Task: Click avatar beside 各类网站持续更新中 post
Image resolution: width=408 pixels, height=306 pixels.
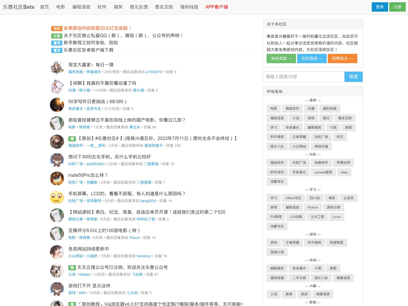Action: (x=57, y=252)
